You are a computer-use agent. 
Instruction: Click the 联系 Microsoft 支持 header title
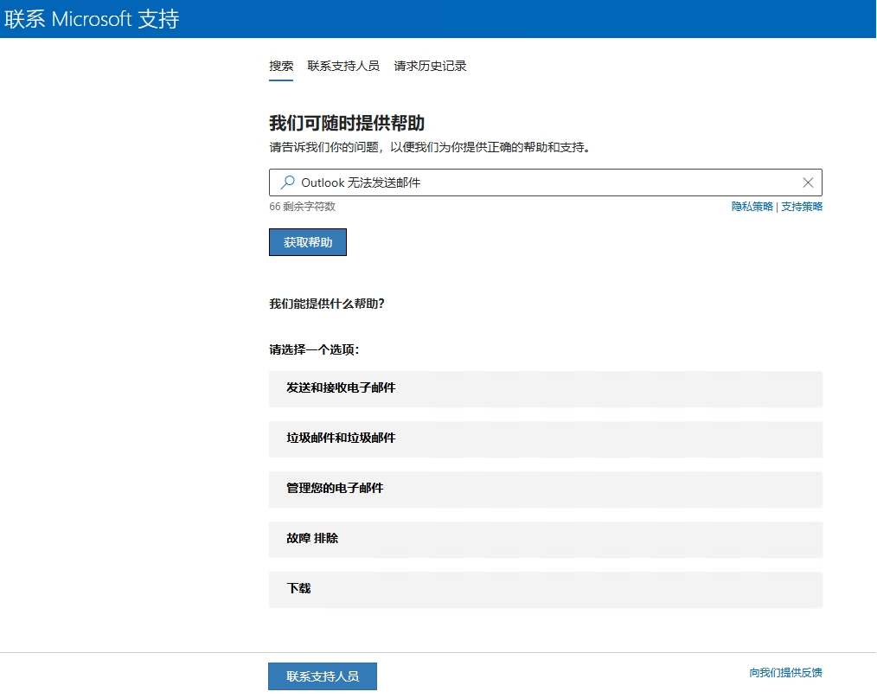(92, 19)
